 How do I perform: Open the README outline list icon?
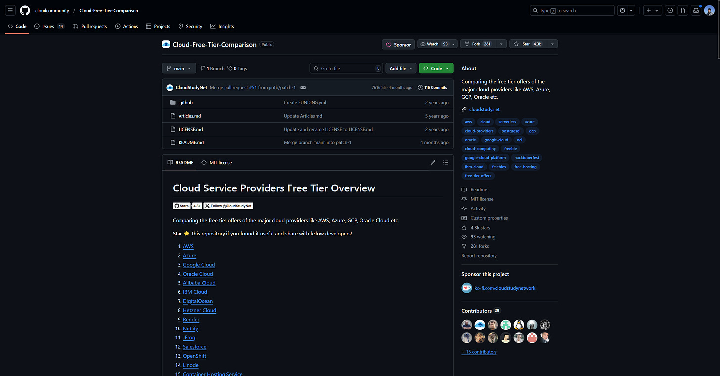point(445,162)
